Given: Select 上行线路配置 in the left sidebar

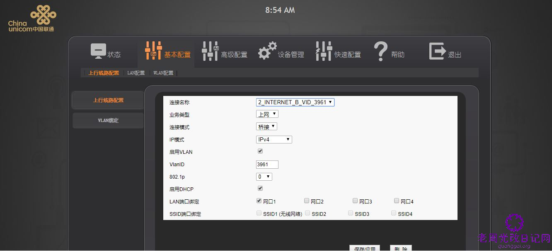Looking at the screenshot, I should pyautogui.click(x=108, y=100).
